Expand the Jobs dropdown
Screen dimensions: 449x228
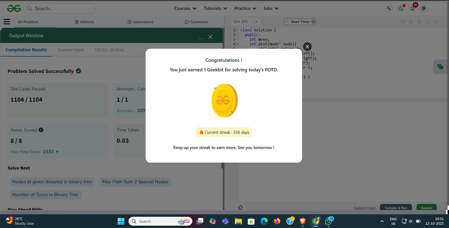tap(271, 8)
